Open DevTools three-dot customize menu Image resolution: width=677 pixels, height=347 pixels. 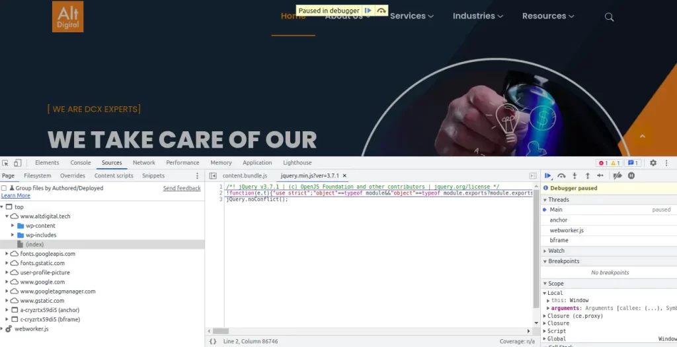pyautogui.click(x=666, y=163)
